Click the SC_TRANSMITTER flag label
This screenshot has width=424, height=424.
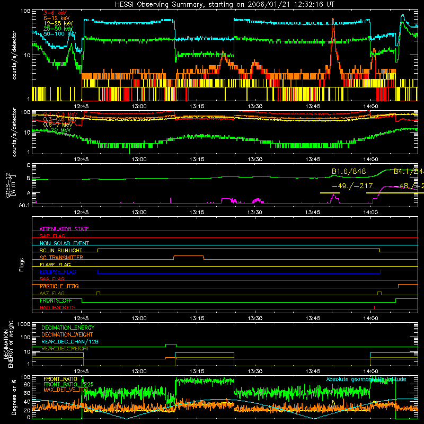[61, 258]
